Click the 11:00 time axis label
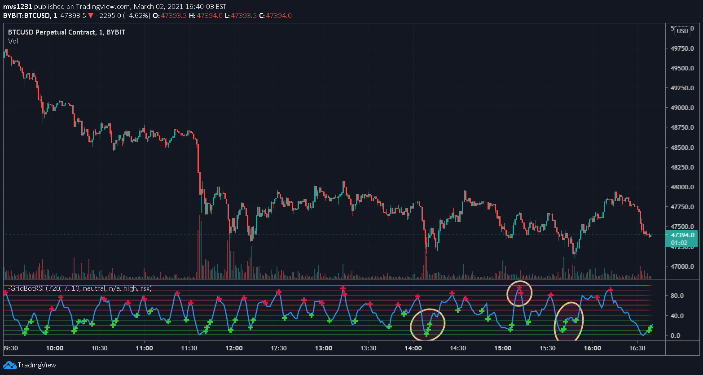703x375 pixels. coord(144,348)
